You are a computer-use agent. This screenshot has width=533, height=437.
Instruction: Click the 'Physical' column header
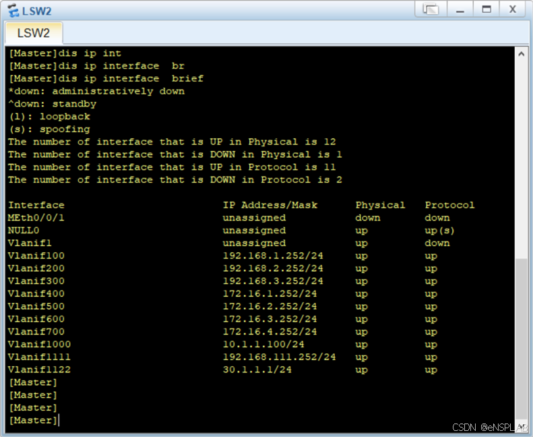click(380, 205)
